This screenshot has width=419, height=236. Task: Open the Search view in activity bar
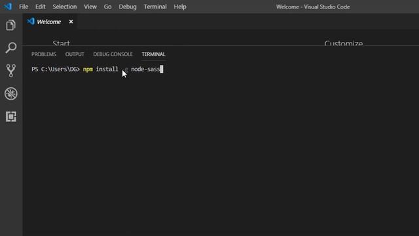(x=10, y=48)
